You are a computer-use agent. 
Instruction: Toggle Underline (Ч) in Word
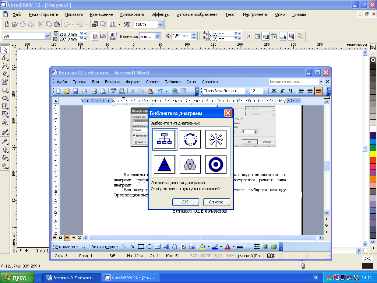(x=291, y=91)
